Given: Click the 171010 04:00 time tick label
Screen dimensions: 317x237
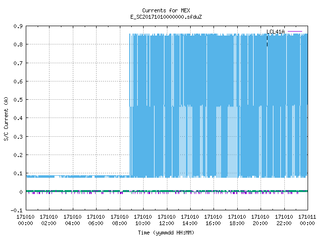Looking at the screenshot, I should 72,220.
